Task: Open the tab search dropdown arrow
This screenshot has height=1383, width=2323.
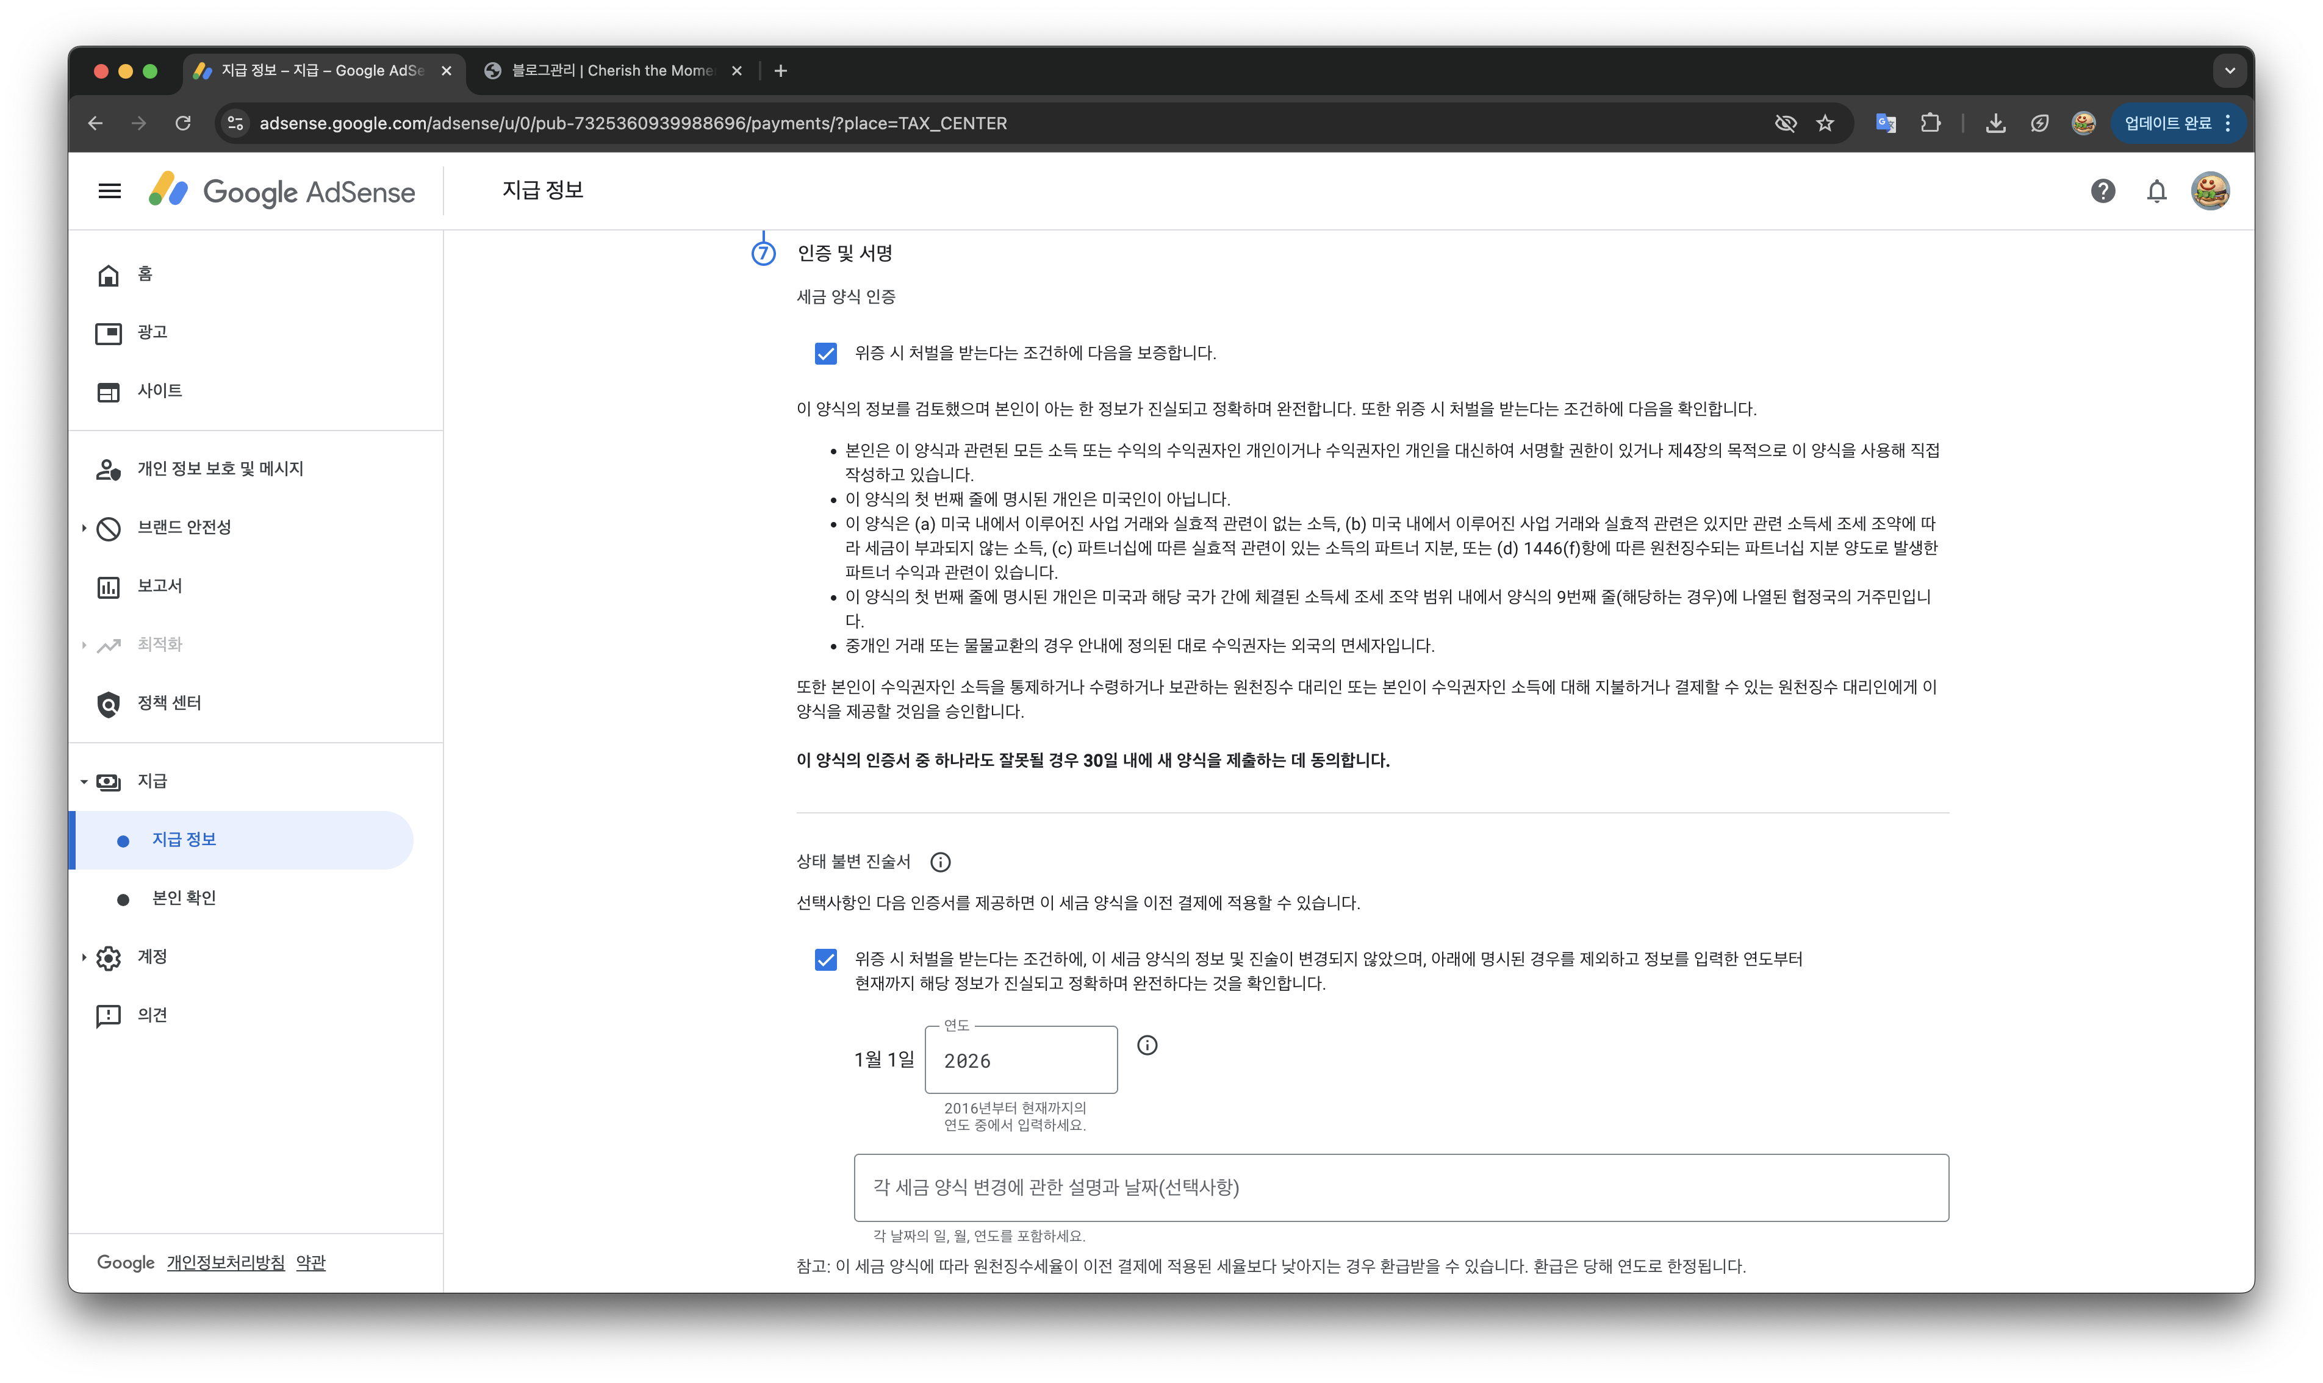Action: 2230,71
